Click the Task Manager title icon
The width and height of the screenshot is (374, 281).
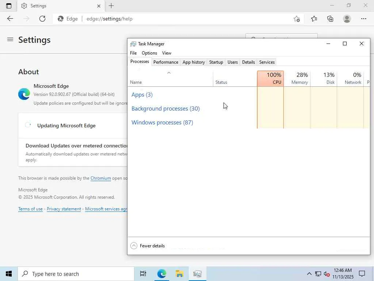[x=133, y=44]
